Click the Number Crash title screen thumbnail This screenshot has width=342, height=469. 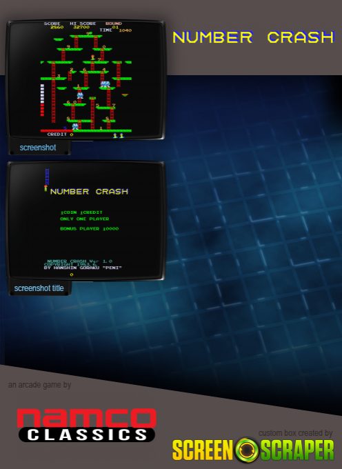[85, 221]
